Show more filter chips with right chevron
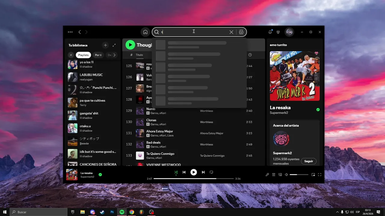The height and width of the screenshot is (216, 385). click(114, 55)
